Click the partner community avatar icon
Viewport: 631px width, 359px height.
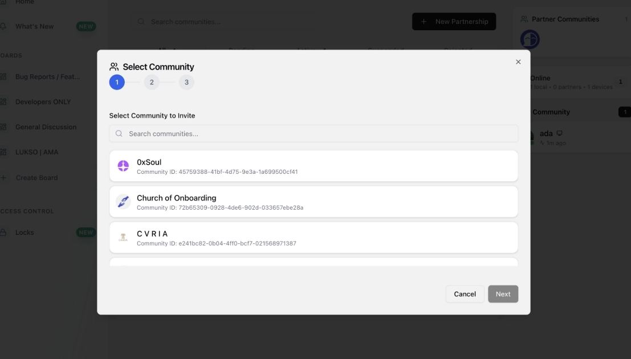(530, 39)
